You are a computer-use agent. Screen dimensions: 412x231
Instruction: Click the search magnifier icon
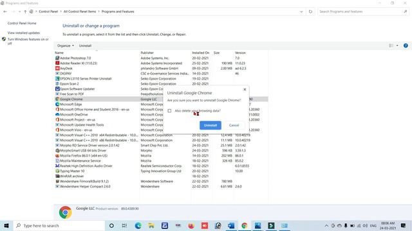pos(406,12)
